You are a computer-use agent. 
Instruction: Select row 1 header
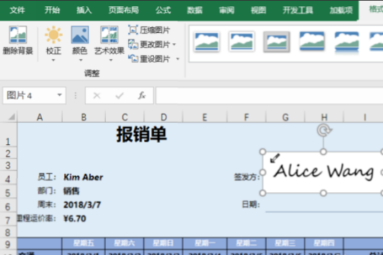point(8,134)
